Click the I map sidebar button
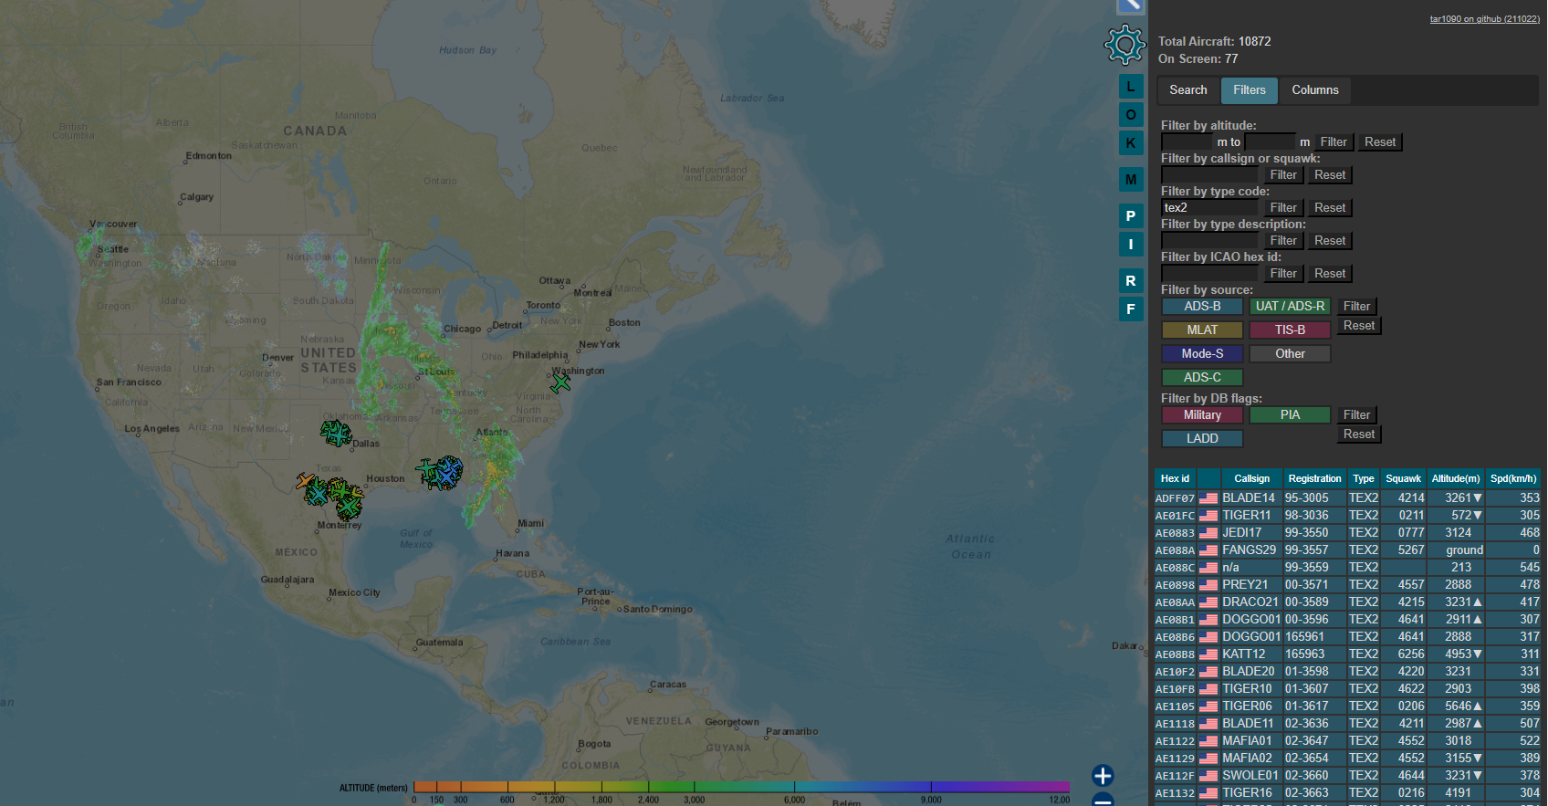Screen dimensions: 1548x806 (1131, 245)
